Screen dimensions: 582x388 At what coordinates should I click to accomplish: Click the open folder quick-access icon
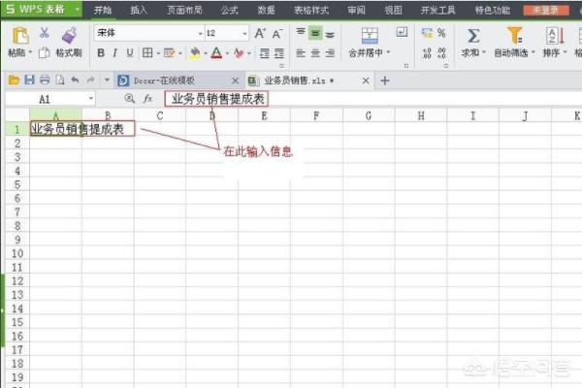point(15,80)
